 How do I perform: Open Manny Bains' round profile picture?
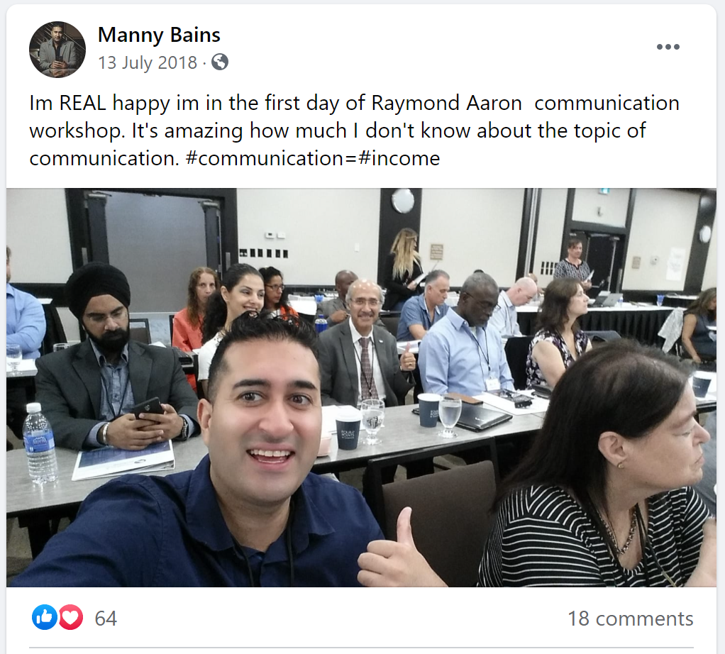[x=57, y=49]
